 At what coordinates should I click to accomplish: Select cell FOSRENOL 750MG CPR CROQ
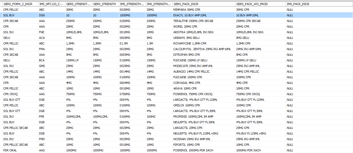pyautogui.click(x=204, y=94)
